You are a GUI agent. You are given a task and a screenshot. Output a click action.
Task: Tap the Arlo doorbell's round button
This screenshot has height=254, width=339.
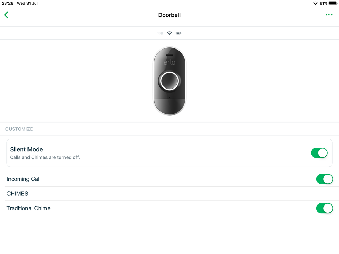click(x=170, y=81)
